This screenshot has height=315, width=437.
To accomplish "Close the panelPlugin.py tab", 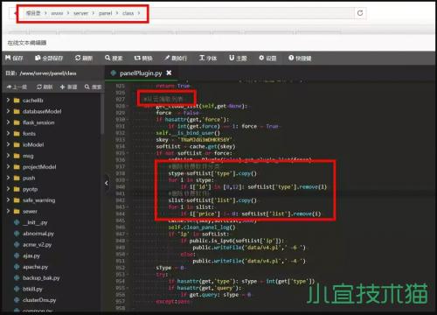I will (x=169, y=73).
